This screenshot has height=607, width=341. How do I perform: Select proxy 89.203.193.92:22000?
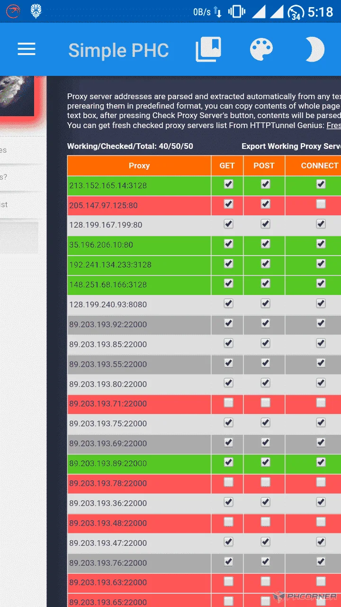tap(108, 325)
